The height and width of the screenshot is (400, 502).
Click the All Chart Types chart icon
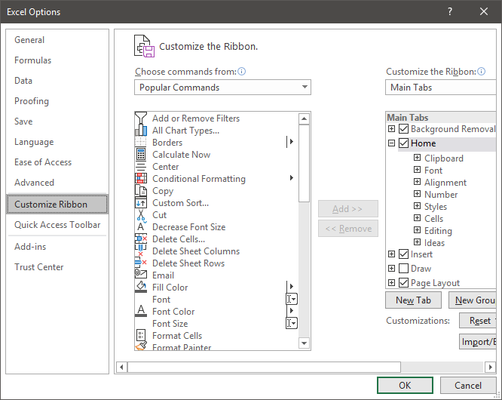click(x=141, y=131)
